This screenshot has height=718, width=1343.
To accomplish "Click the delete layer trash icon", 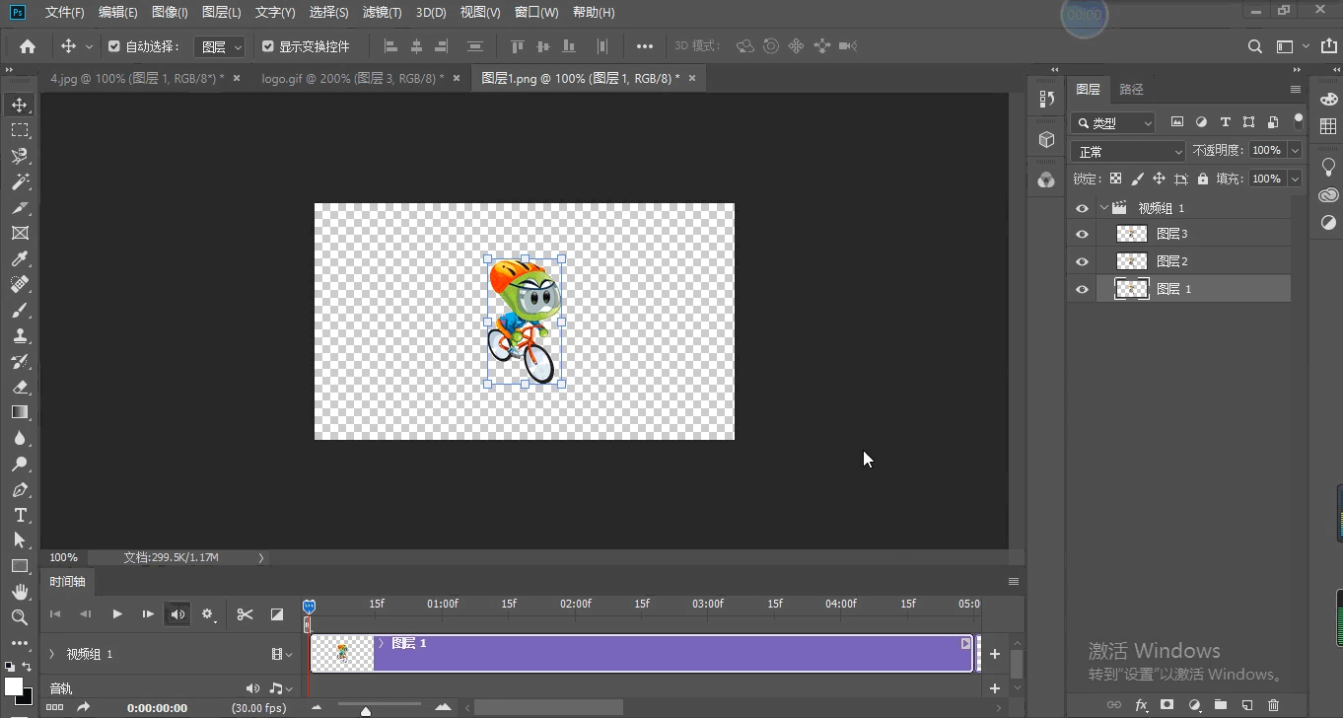I will coord(1273,705).
